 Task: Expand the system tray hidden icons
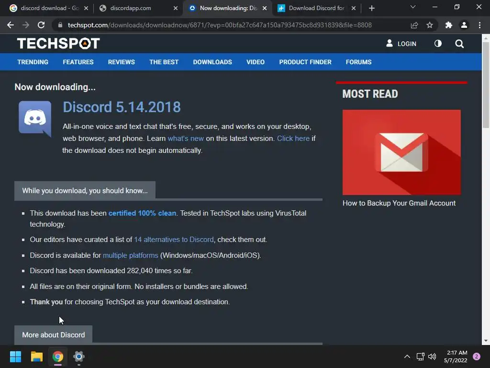click(407, 356)
